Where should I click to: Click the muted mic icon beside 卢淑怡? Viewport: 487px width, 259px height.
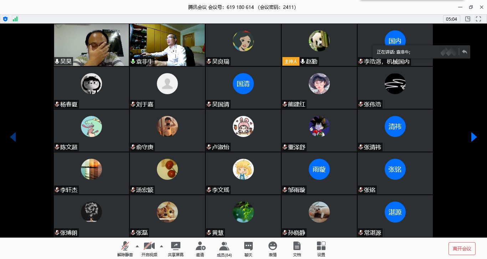(209, 147)
